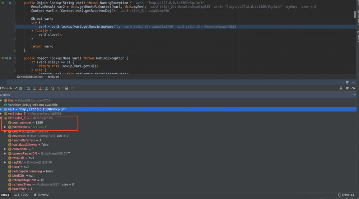Expand the 'this' variable node
The height and width of the screenshot is (199, 359).
pyautogui.click(x=1, y=100)
